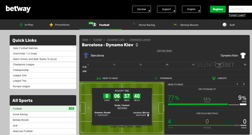
Task: Click the white DYK win probability bar
Action: point(243,104)
